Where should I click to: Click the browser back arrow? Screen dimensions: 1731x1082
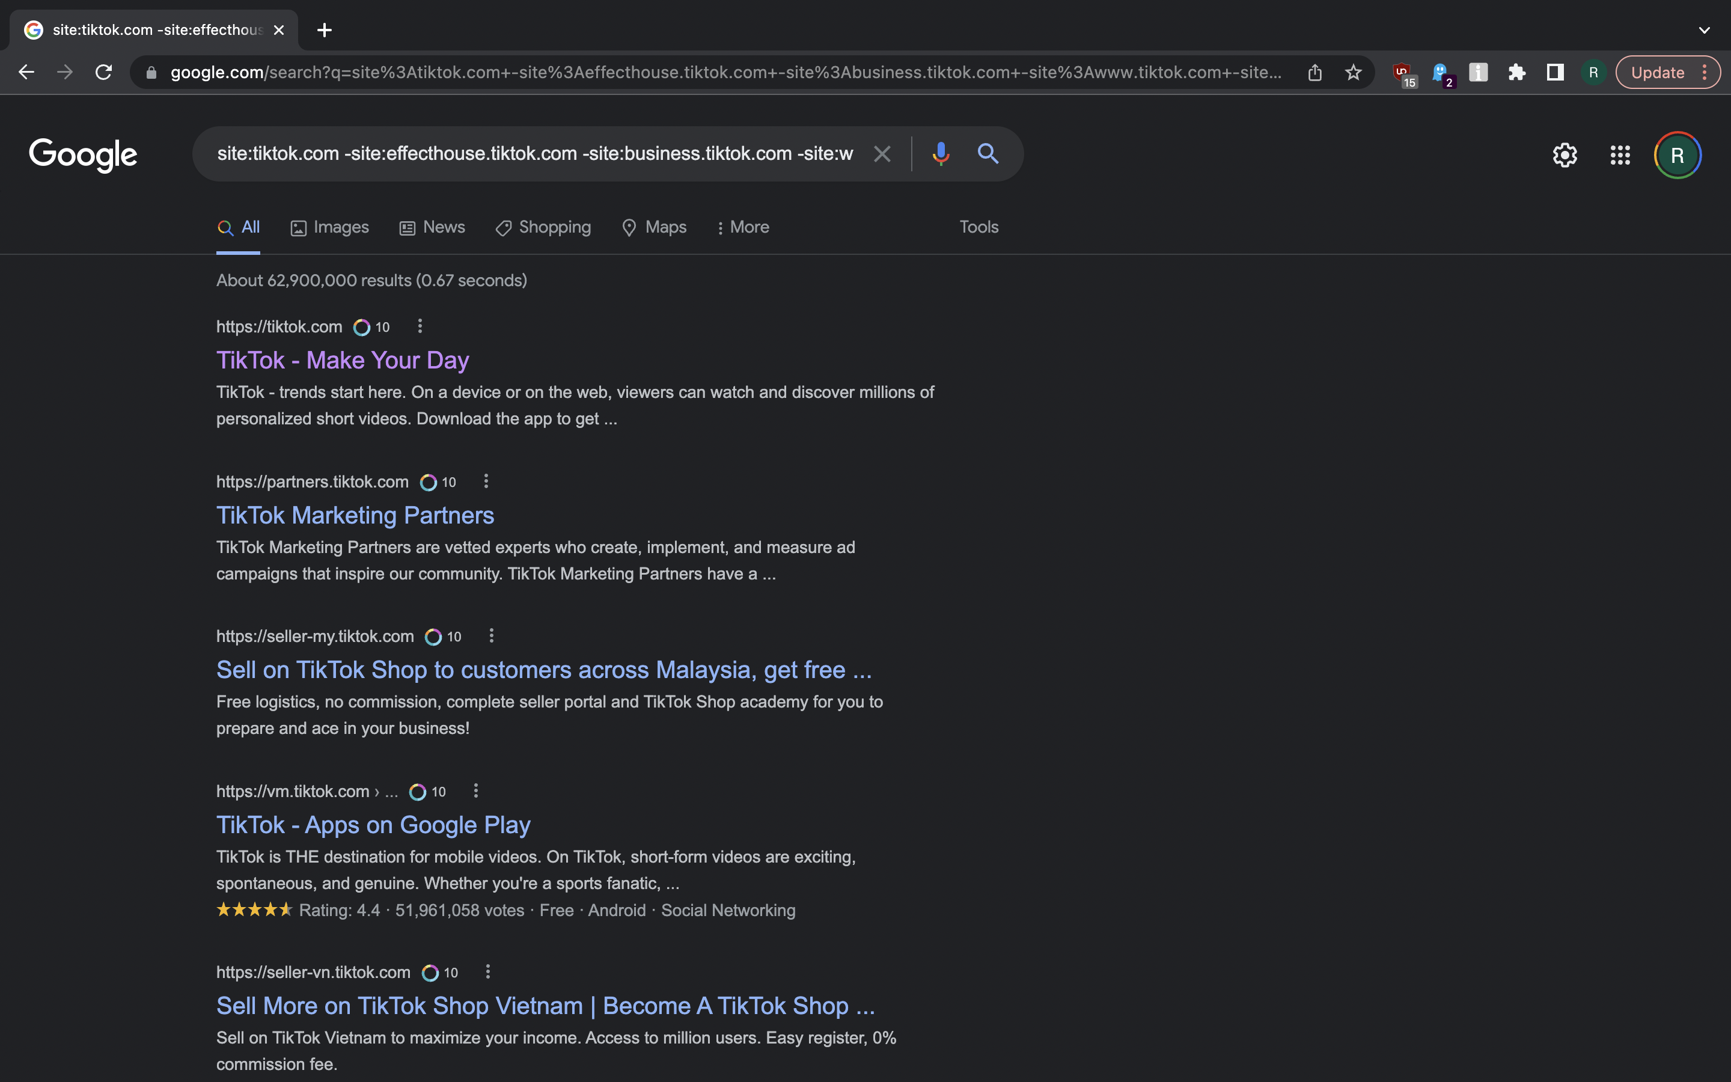tap(26, 72)
